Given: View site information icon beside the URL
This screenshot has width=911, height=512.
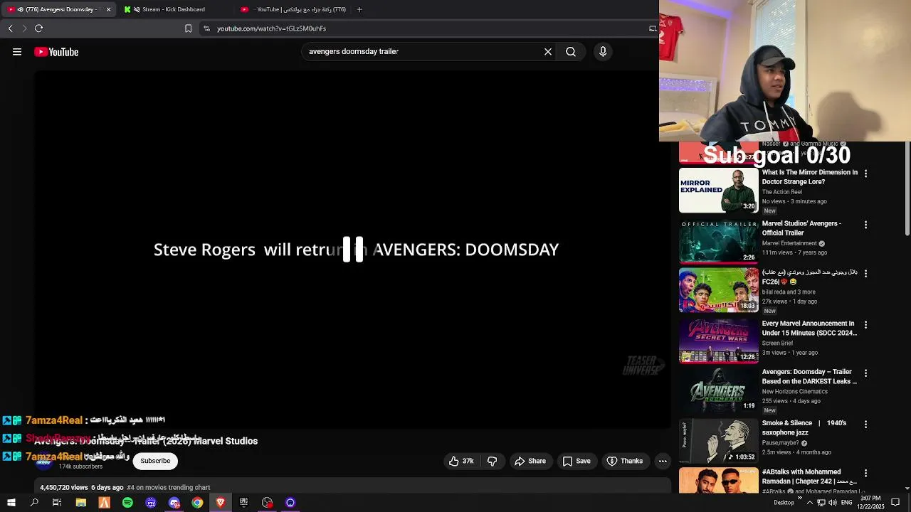Looking at the screenshot, I should [206, 28].
